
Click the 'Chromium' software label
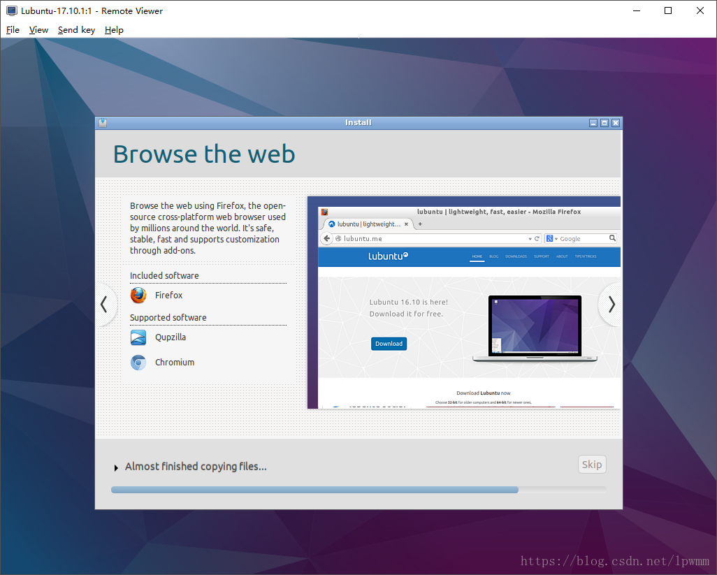pos(175,363)
